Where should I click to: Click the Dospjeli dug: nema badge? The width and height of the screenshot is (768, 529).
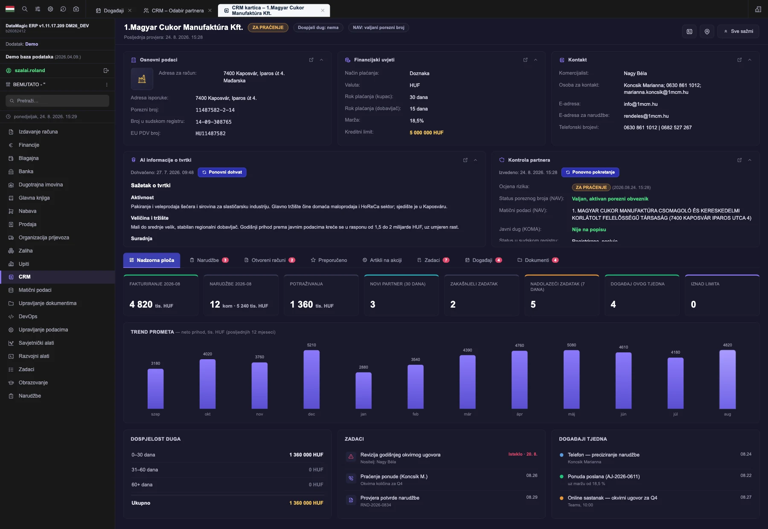coord(318,28)
